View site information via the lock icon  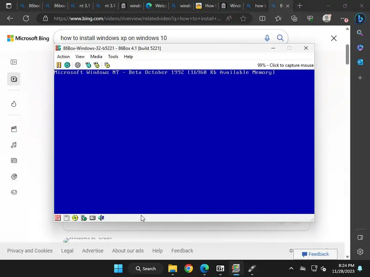click(x=46, y=18)
